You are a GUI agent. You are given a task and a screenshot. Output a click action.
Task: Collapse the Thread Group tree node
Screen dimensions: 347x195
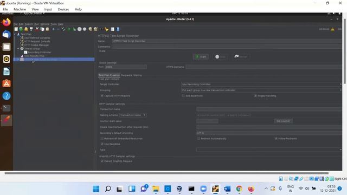(18, 49)
